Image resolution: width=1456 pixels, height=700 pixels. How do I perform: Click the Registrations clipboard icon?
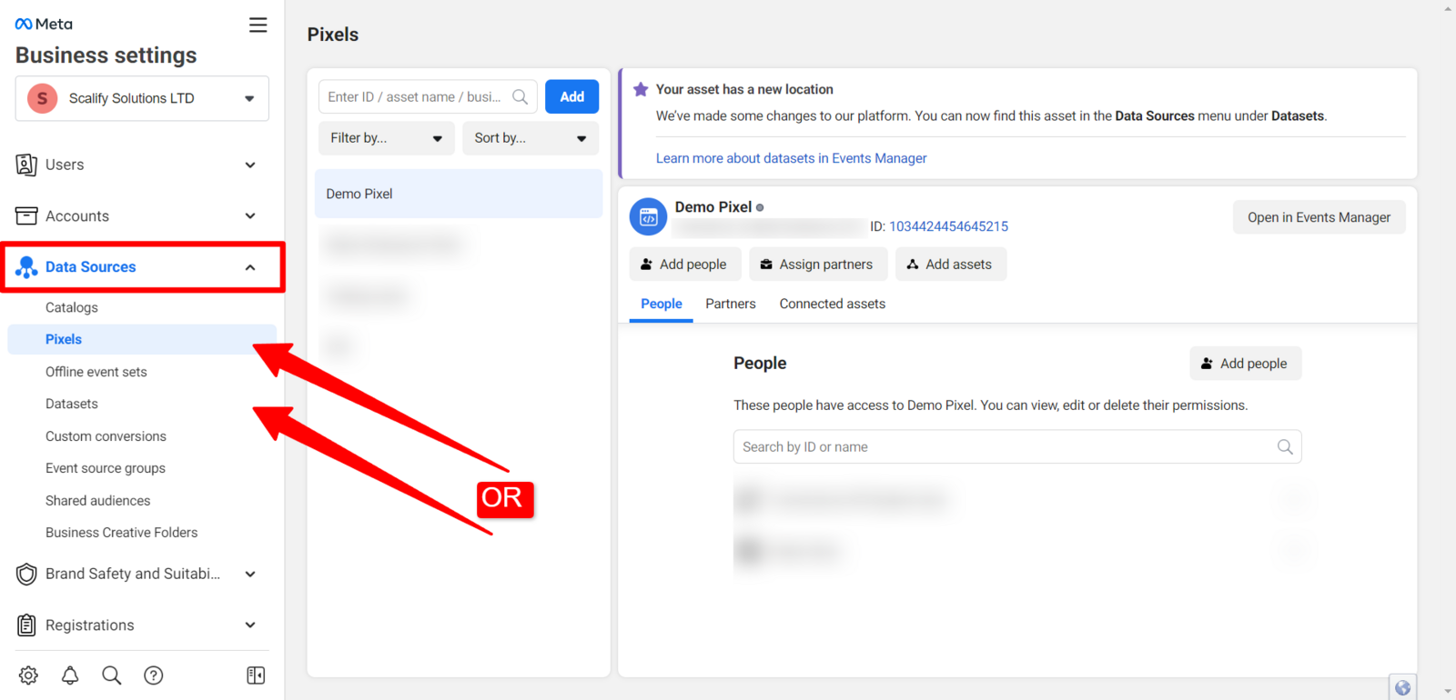[26, 625]
